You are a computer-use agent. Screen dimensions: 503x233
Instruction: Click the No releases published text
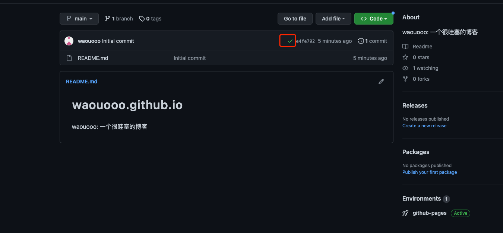pos(426,119)
